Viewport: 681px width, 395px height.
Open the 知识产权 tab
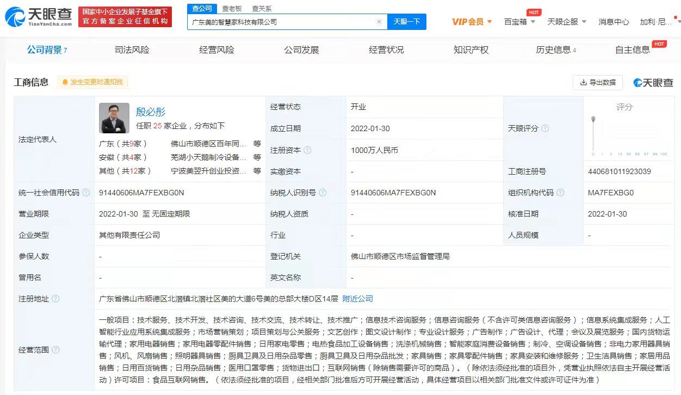[x=471, y=50]
